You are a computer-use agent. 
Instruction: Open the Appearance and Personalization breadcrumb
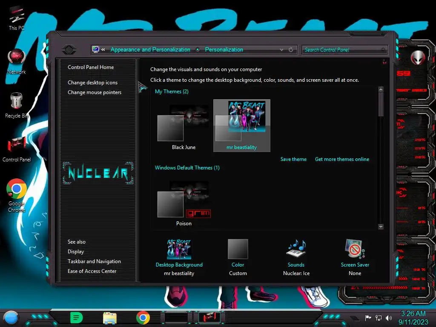click(150, 49)
